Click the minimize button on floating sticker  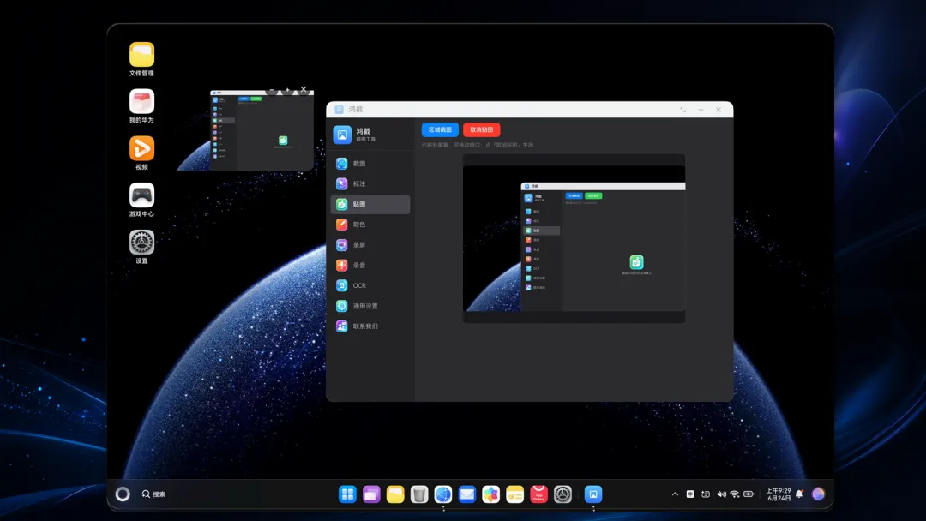click(272, 90)
